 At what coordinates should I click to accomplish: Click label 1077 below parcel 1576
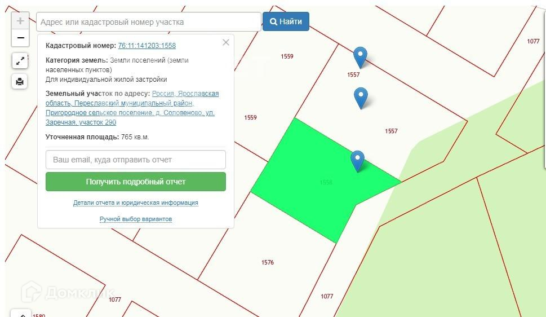click(327, 297)
